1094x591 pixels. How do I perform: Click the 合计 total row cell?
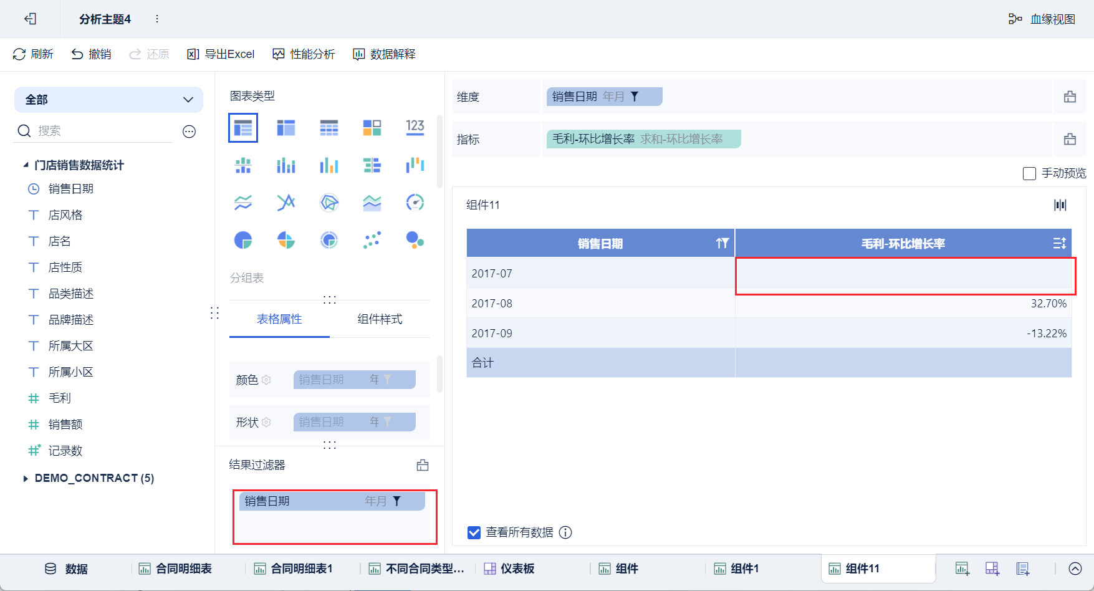[601, 363]
